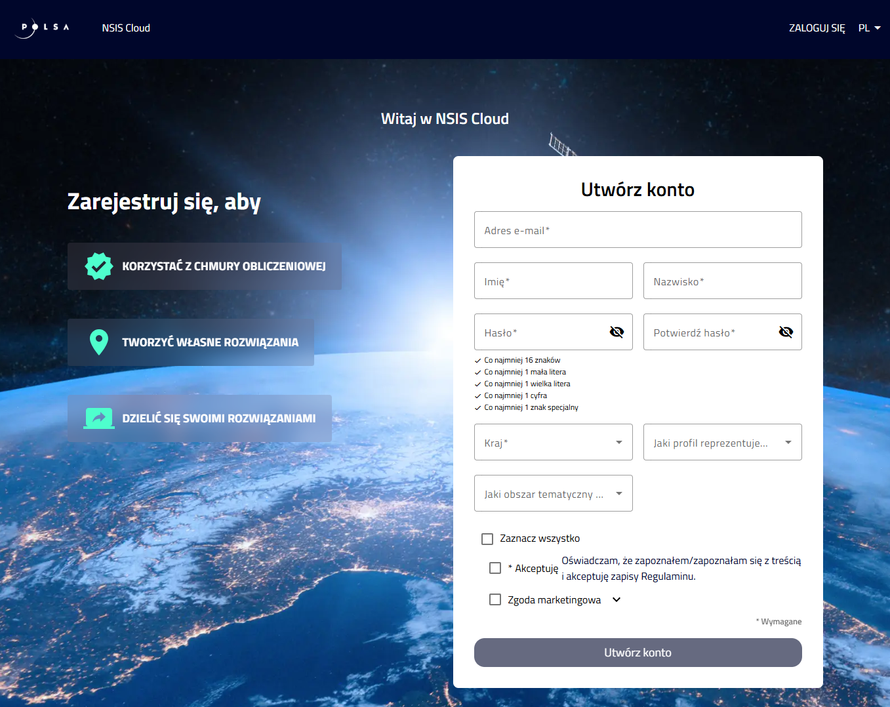
Task: Open the Kraj country dropdown
Action: click(553, 442)
